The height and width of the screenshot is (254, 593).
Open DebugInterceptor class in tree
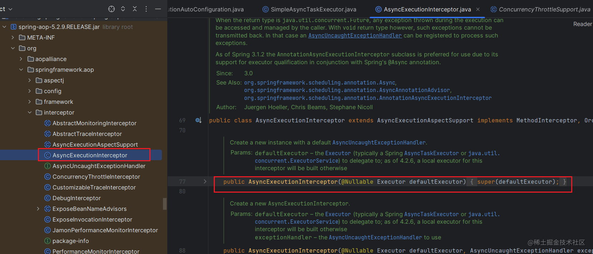pos(76,198)
